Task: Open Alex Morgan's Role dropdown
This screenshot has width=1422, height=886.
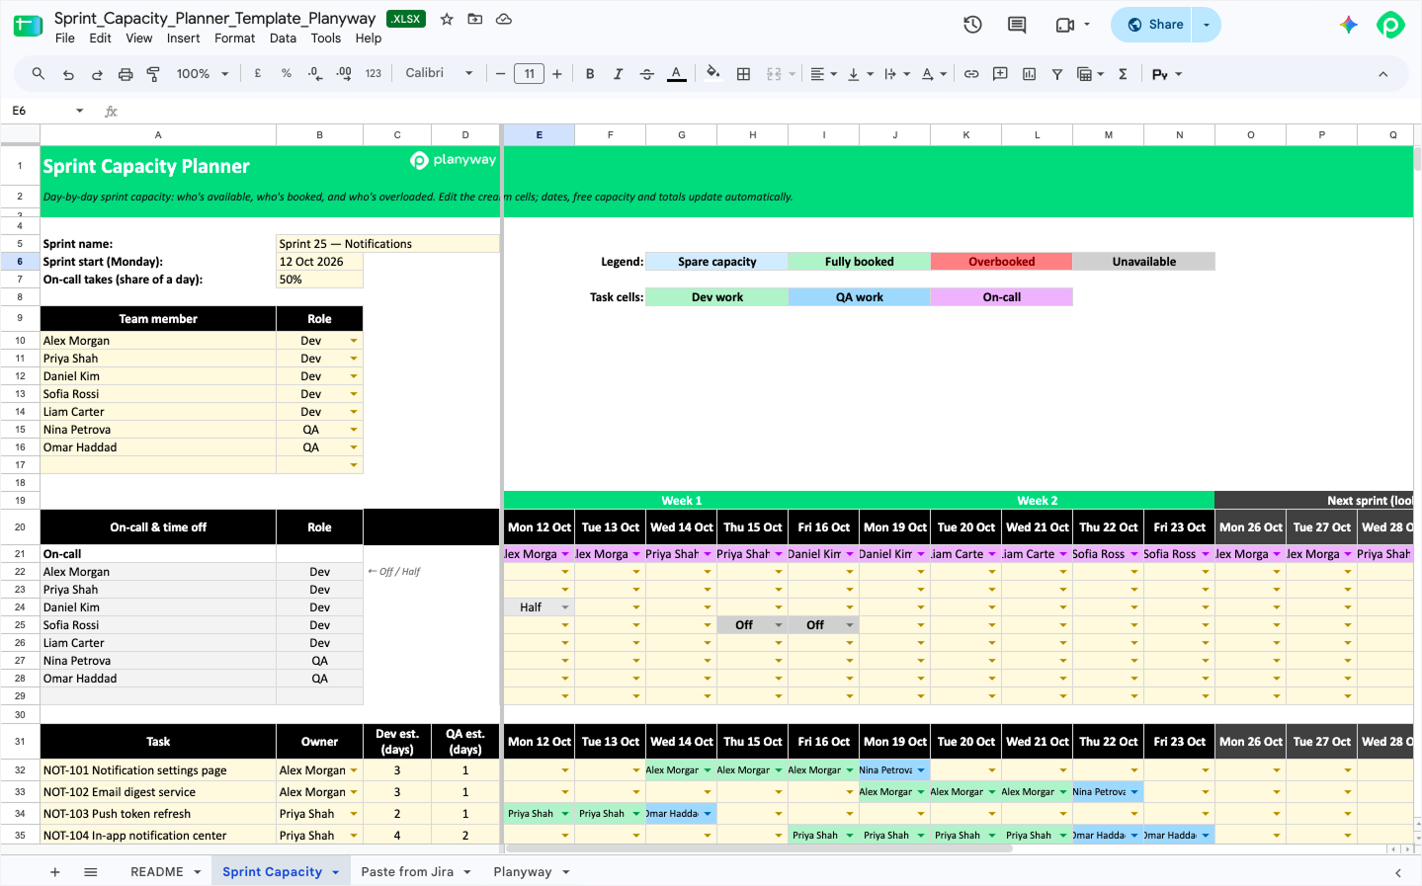Action: [354, 341]
